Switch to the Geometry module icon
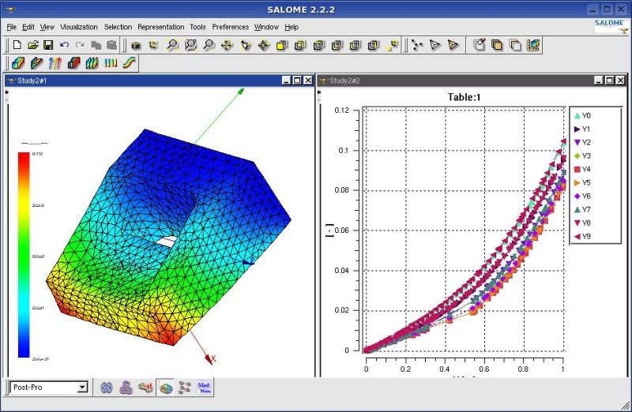The height and width of the screenshot is (412, 632). tap(107, 388)
